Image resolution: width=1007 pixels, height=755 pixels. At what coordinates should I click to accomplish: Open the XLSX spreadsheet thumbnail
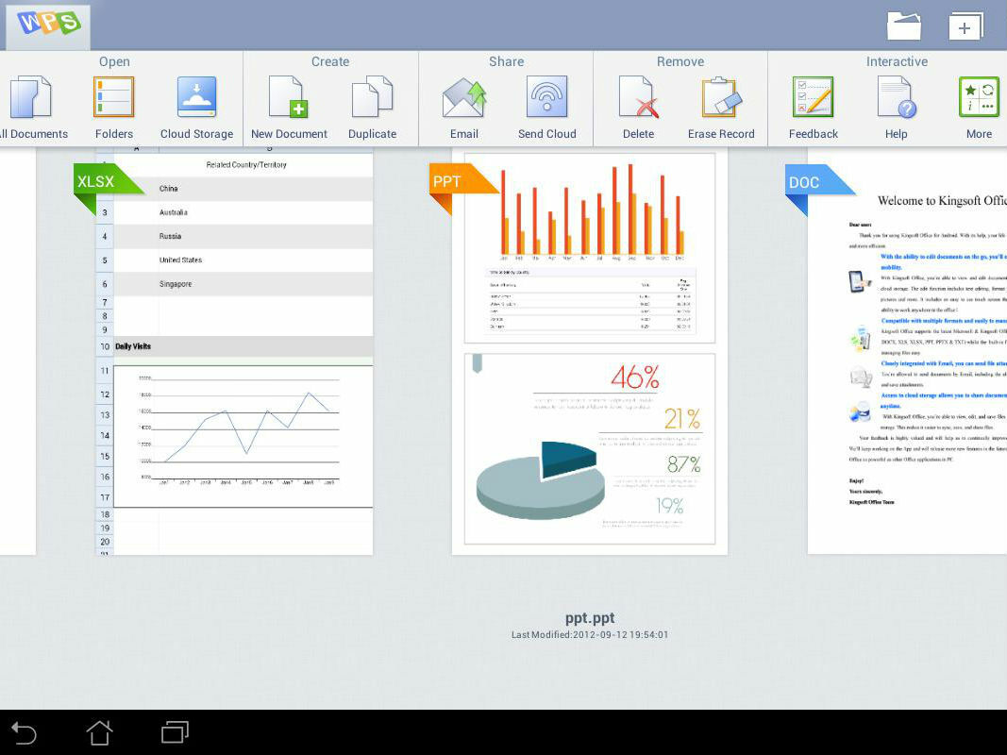tap(234, 351)
